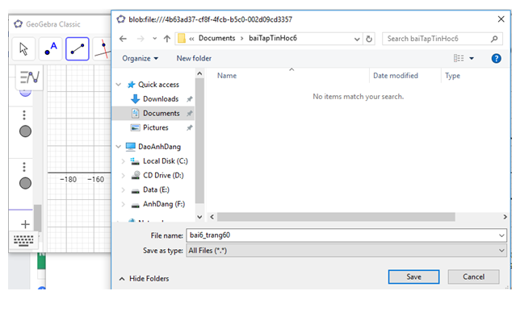This screenshot has height=316, width=516.
Task: Open view options dropdown arrow
Action: tap(472, 59)
